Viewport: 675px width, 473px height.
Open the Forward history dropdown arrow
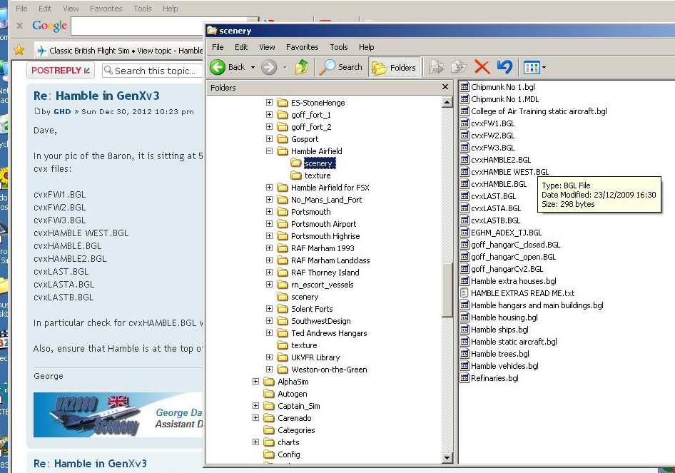[x=285, y=68]
